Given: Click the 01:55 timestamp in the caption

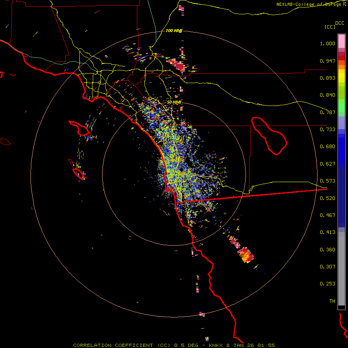Looking at the screenshot, I should 266,345.
